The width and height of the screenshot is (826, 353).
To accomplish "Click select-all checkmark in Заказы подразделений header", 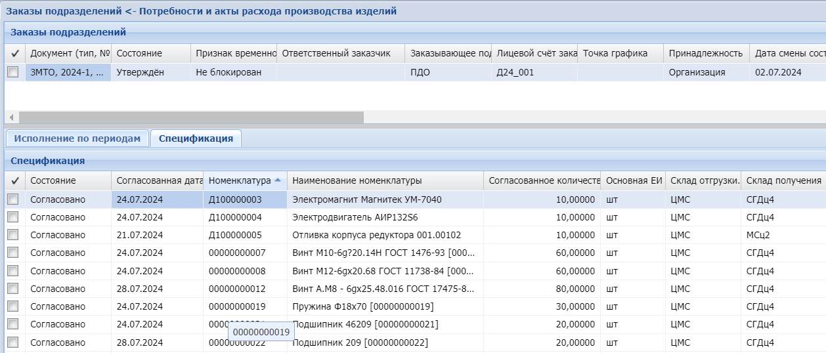I will [14, 53].
